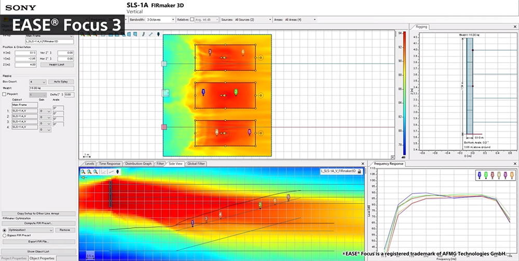The width and height of the screenshot is (519, 261).
Task: Click the SPL color scale bar
Action: [404, 93]
